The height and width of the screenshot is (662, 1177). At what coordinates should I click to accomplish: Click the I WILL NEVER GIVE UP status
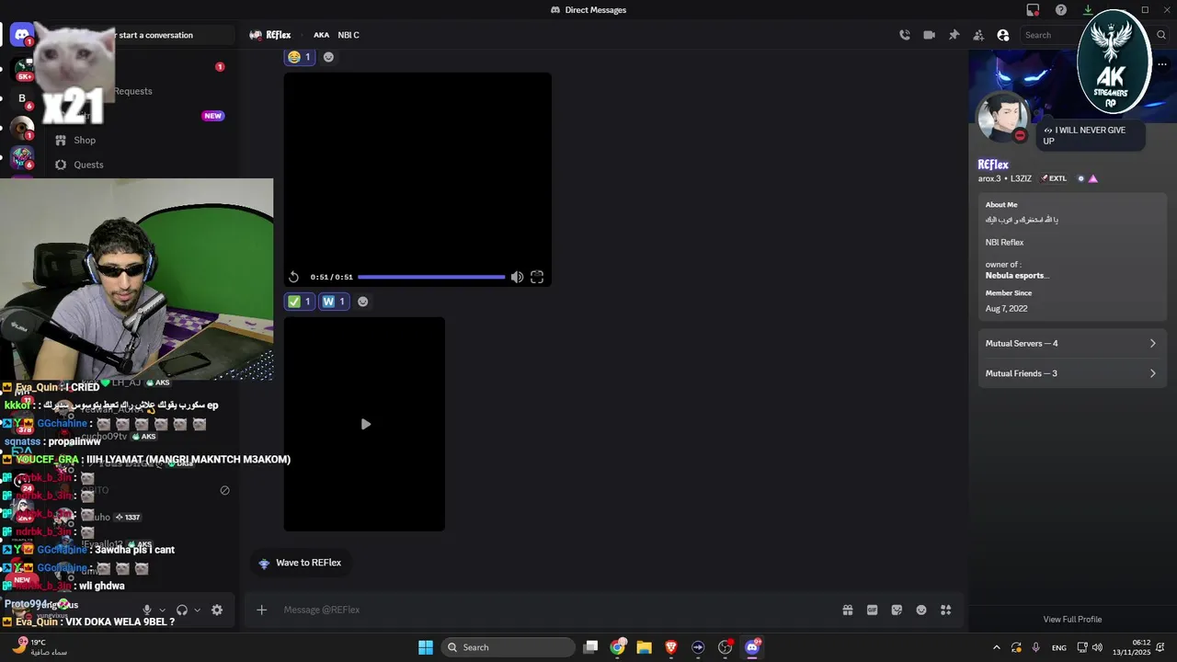pos(1091,135)
